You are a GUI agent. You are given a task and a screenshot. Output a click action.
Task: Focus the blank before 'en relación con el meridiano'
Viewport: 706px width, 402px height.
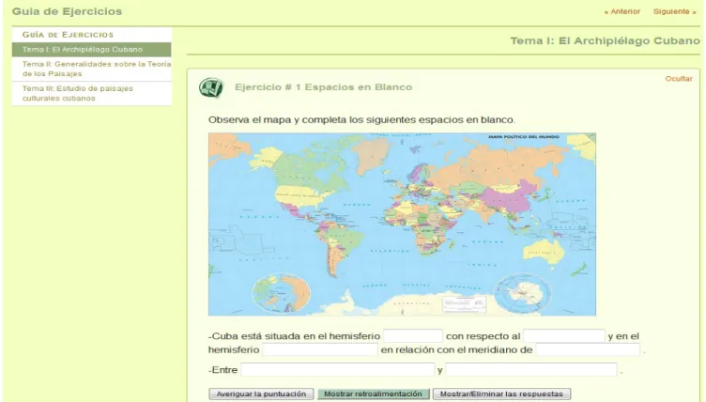[x=320, y=349]
